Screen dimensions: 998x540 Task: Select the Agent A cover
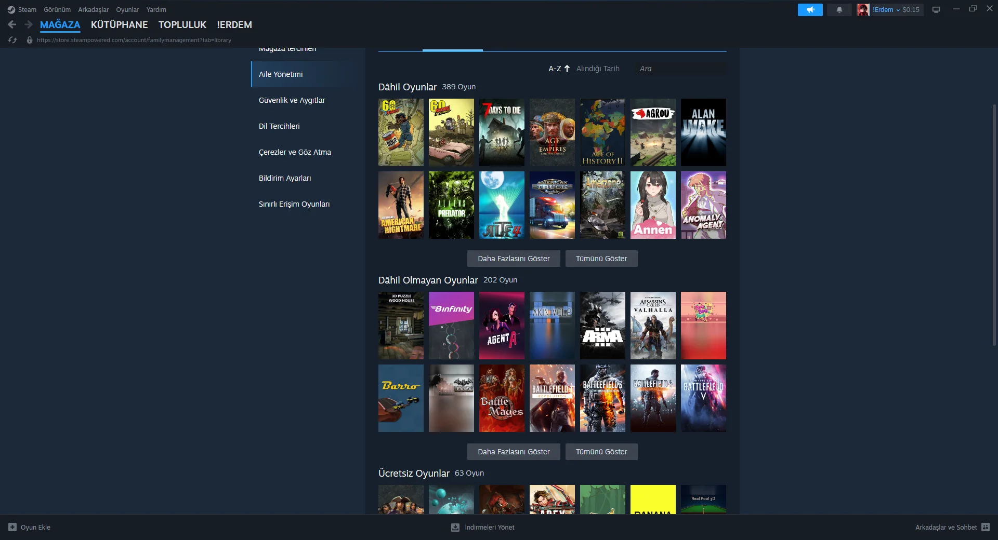coord(502,326)
